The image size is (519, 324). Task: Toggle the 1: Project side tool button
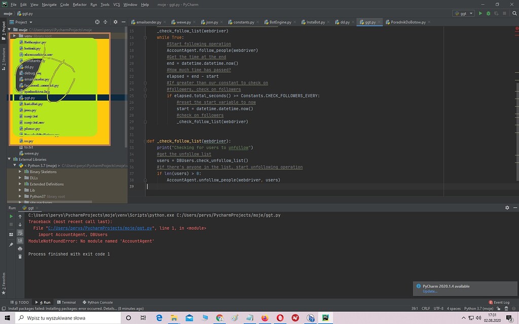point(4,30)
